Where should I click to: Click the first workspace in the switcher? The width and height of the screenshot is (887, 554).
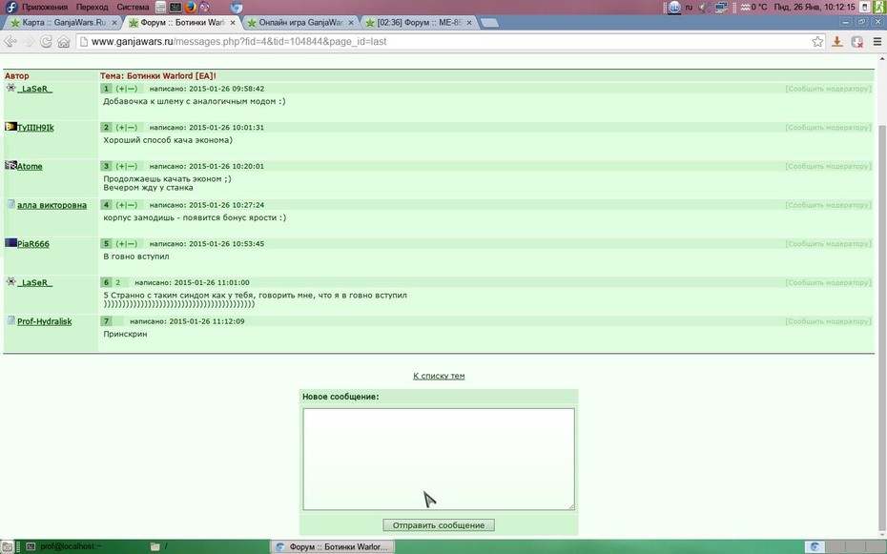(815, 546)
